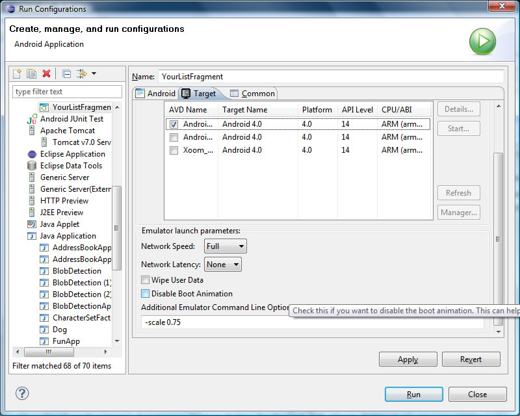
Task: Open the Network Speed dropdown
Action: [x=225, y=246]
